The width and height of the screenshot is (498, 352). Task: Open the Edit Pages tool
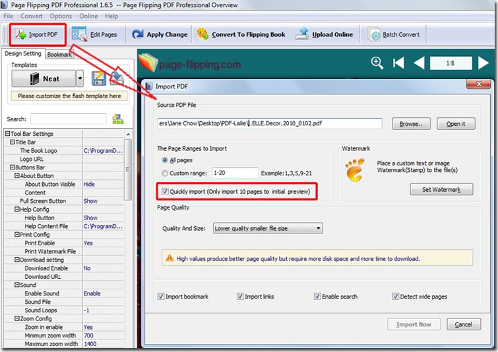point(94,34)
